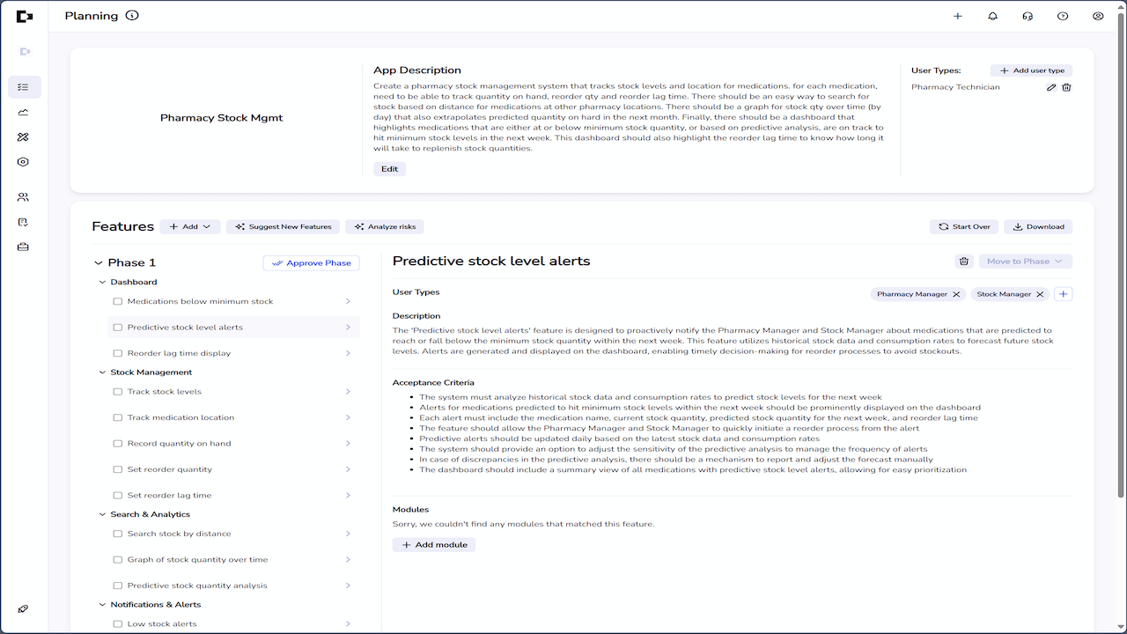Collapse the Stock Management group
1127x634 pixels.
(102, 372)
